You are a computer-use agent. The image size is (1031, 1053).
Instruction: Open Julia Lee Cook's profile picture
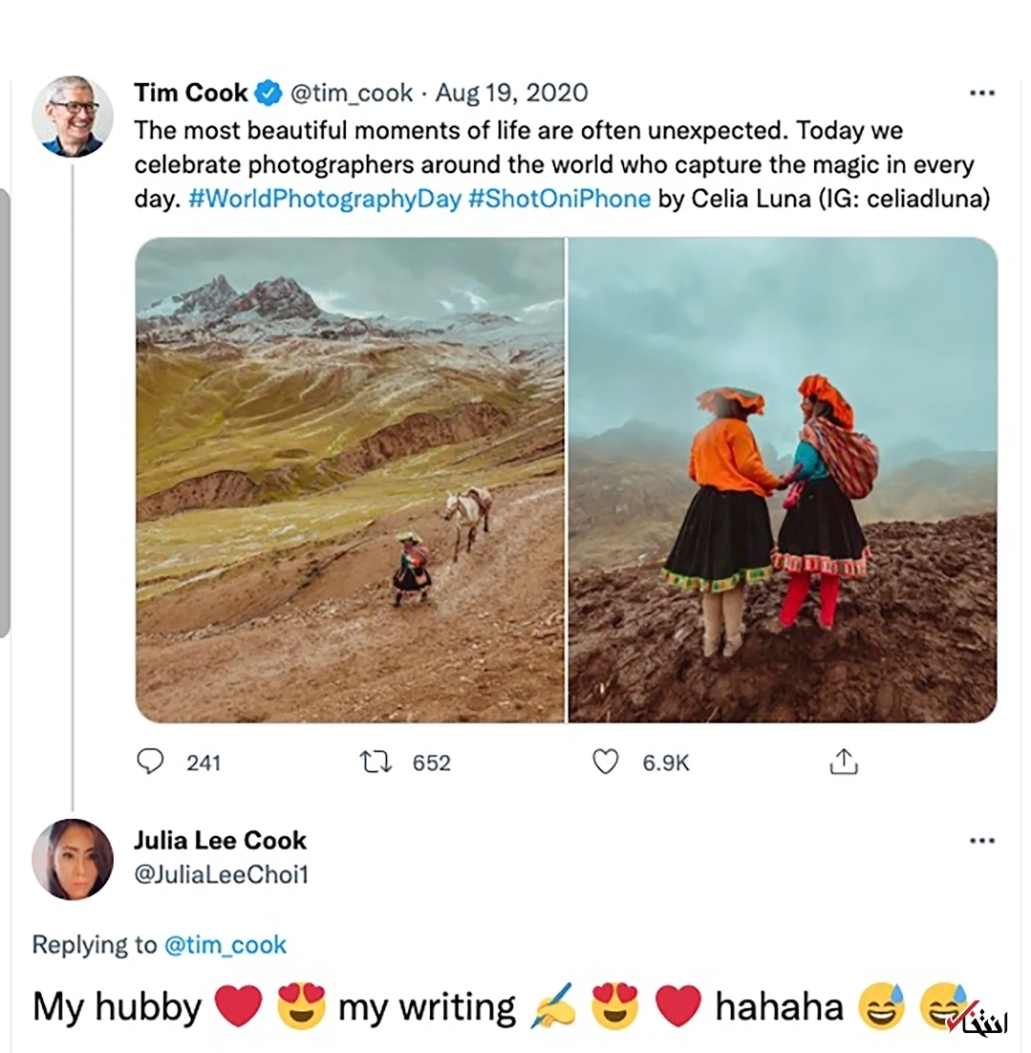point(73,859)
